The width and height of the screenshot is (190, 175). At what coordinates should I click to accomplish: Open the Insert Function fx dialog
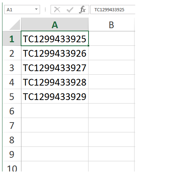[x=82, y=10]
